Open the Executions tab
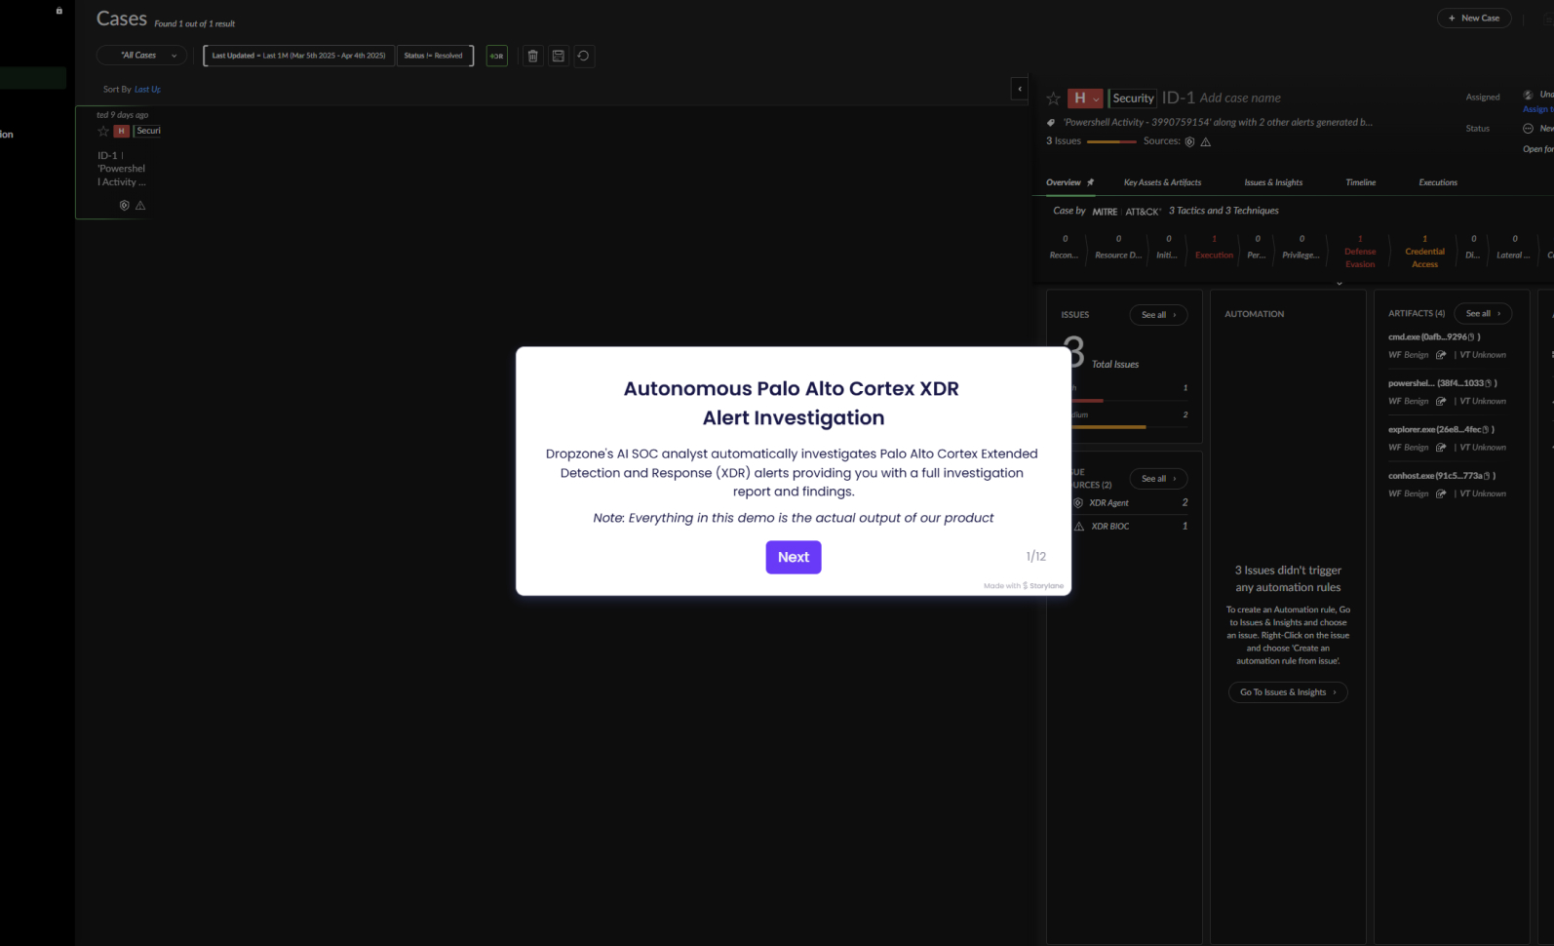Viewport: 1554px width, 946px height. [1438, 182]
